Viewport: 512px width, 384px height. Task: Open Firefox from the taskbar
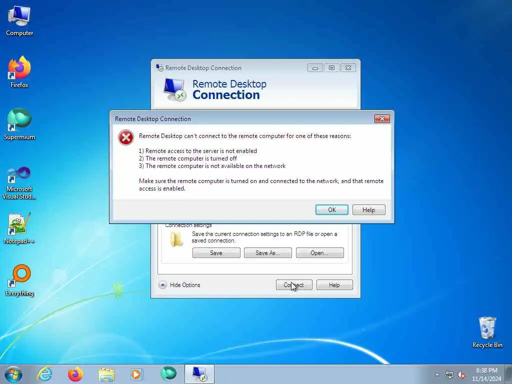pos(75,374)
